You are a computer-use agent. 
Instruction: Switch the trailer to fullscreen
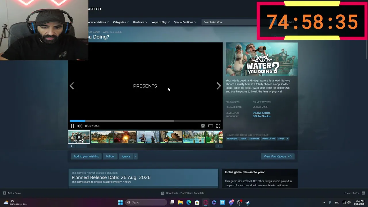(218, 126)
